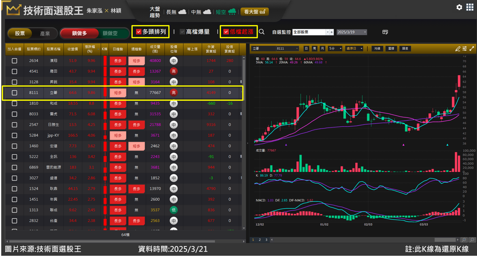The height and width of the screenshot is (258, 477).
Task: Click the 投信買賣超 column header
Action: tap(230, 49)
